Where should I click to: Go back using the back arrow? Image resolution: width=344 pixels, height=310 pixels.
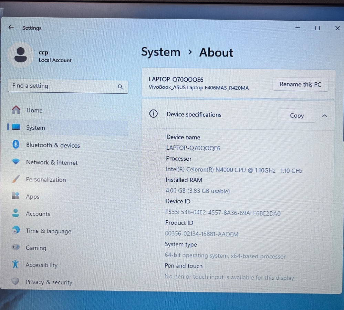point(11,28)
